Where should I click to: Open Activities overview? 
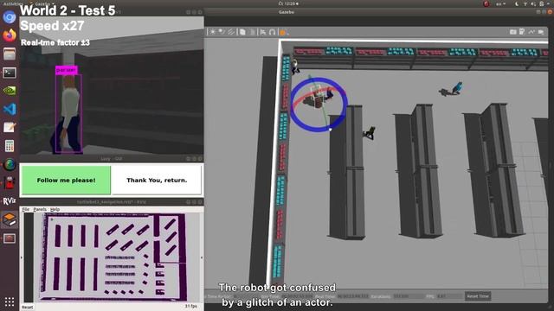13,3
